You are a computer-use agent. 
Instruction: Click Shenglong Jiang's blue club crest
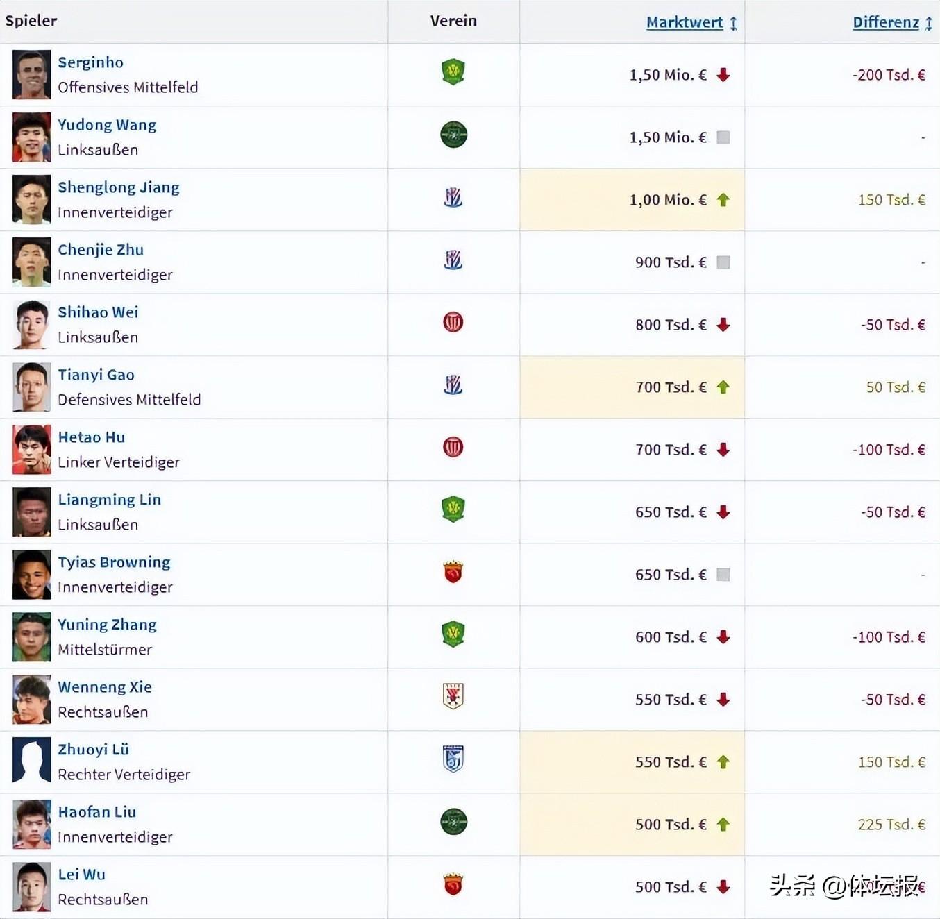click(x=453, y=199)
